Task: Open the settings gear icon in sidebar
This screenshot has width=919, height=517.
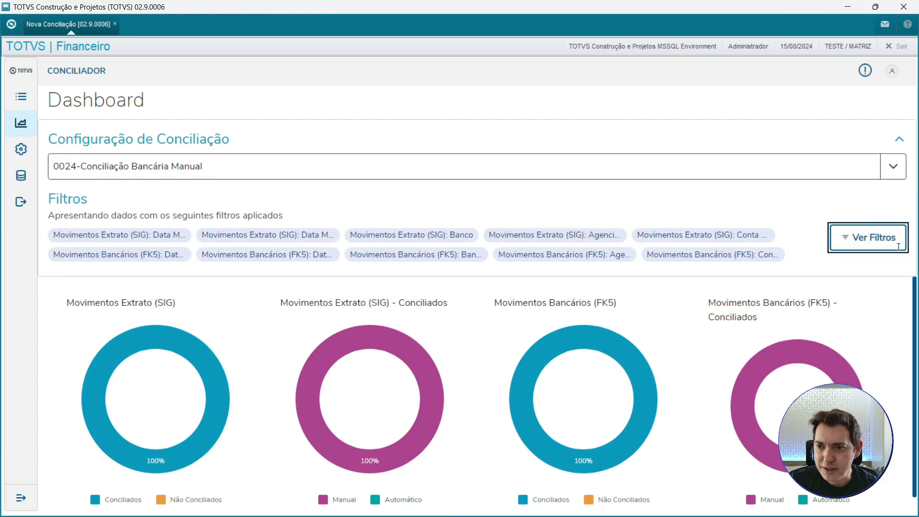Action: pyautogui.click(x=21, y=149)
